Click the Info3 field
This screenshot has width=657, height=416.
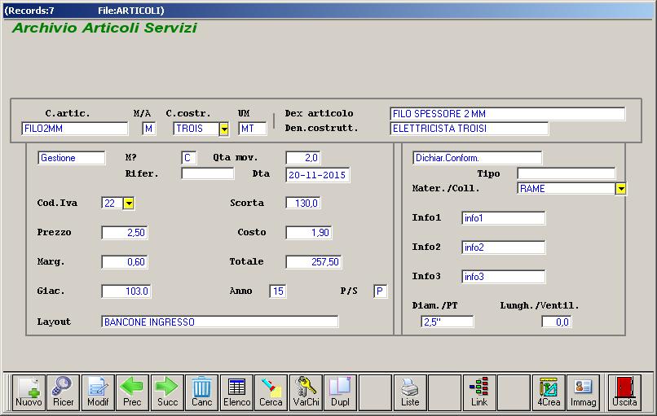503,277
